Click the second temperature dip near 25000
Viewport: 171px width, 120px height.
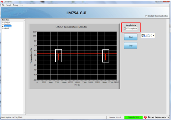(x=105, y=57)
